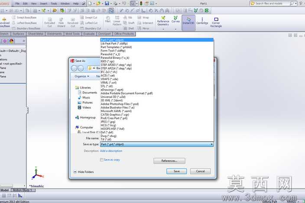The image size is (305, 203).
Task: Click the Save button in dialog
Action: (x=177, y=171)
